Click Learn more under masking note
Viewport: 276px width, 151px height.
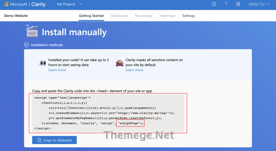[134, 70]
